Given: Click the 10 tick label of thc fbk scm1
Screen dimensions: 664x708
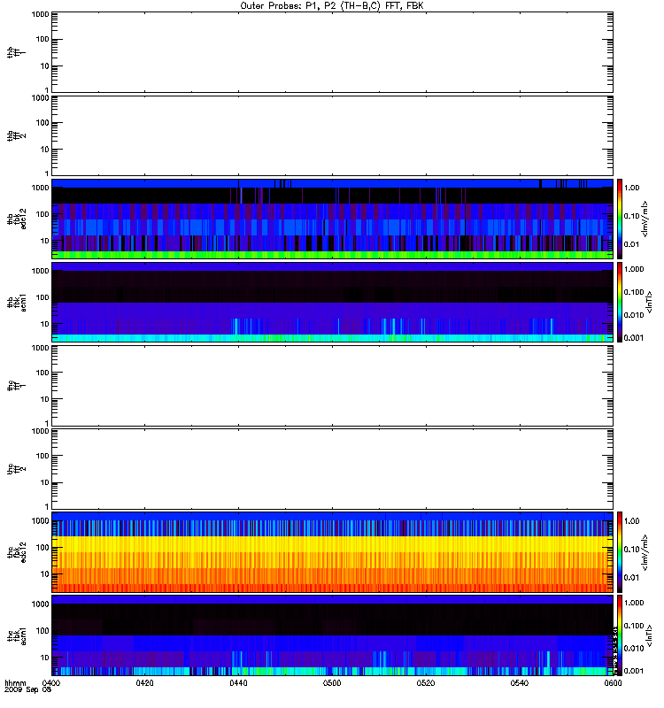Looking at the screenshot, I should (44, 658).
